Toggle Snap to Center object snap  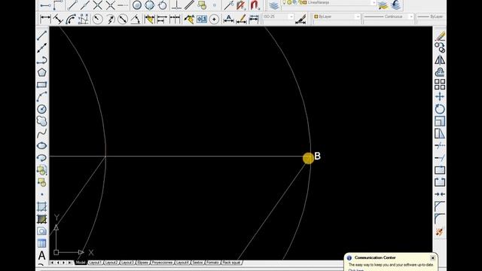(x=137, y=5)
